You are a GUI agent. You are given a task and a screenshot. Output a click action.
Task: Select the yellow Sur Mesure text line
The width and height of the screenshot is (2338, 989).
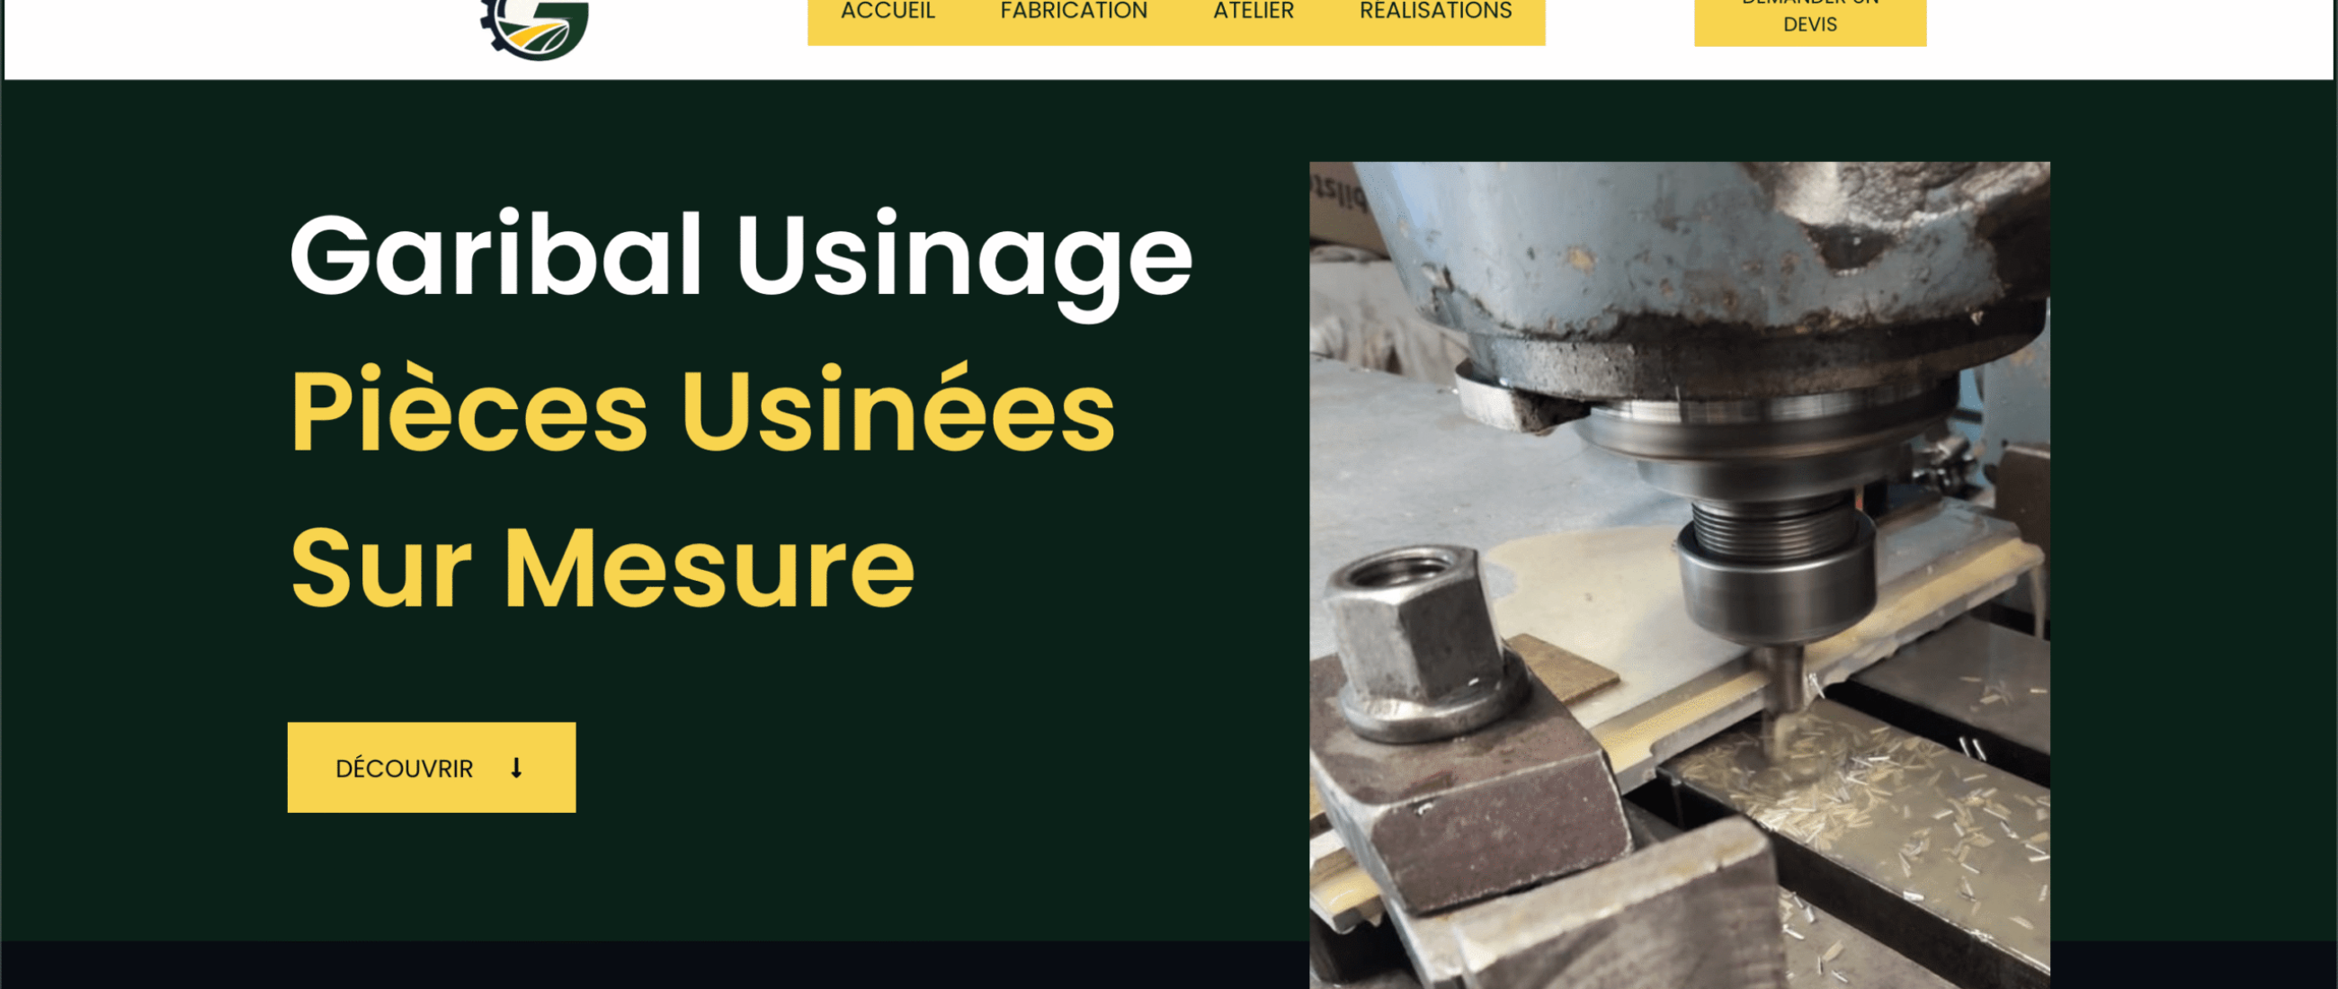pyautogui.click(x=602, y=568)
